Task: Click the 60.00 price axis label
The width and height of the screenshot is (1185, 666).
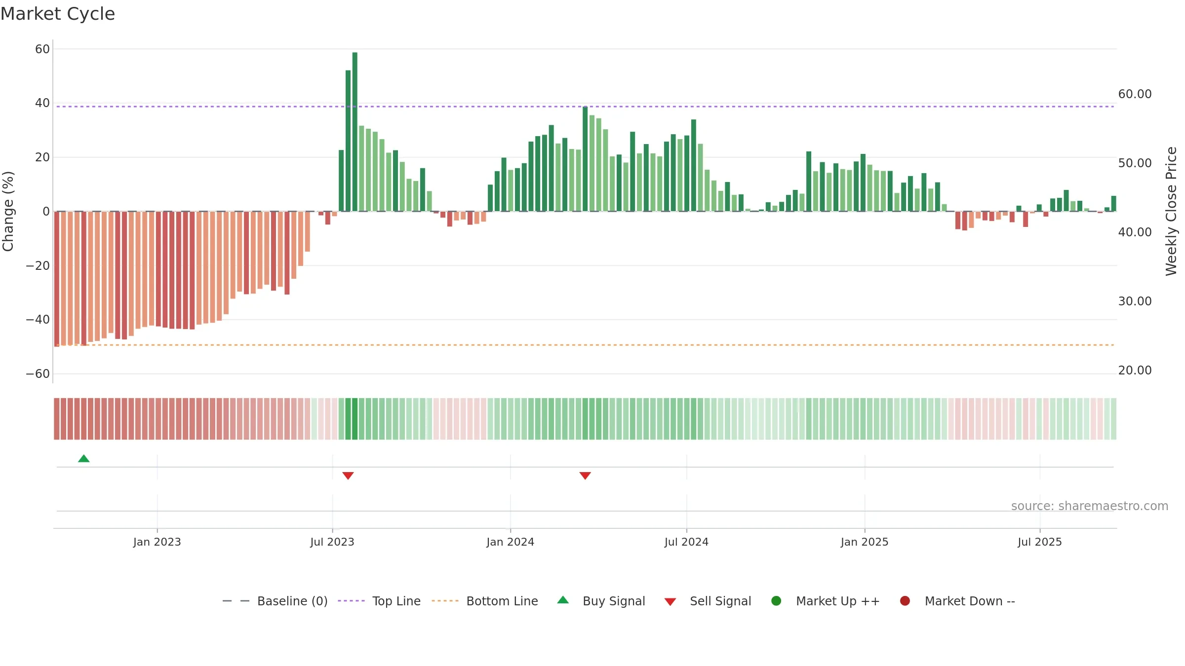Action: tap(1135, 94)
